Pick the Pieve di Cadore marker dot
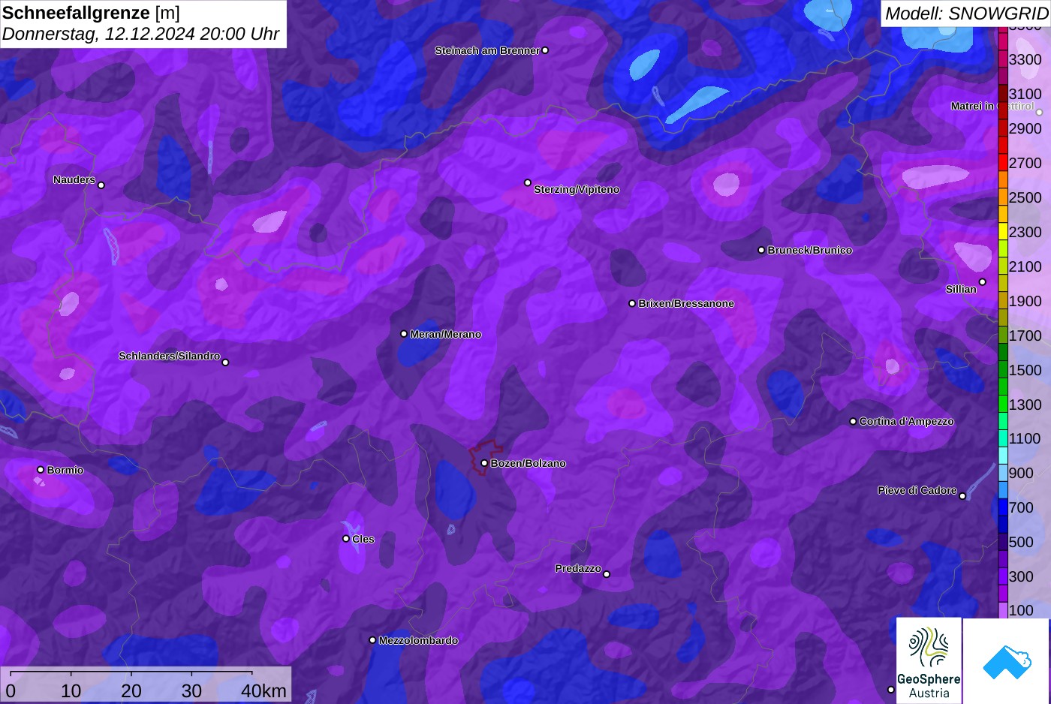The height and width of the screenshot is (704, 1051). coord(962,495)
